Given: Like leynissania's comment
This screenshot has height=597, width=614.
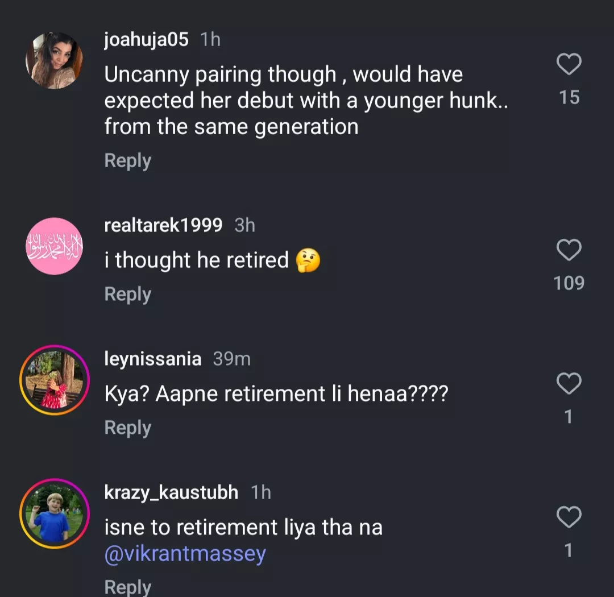Looking at the screenshot, I should [569, 384].
